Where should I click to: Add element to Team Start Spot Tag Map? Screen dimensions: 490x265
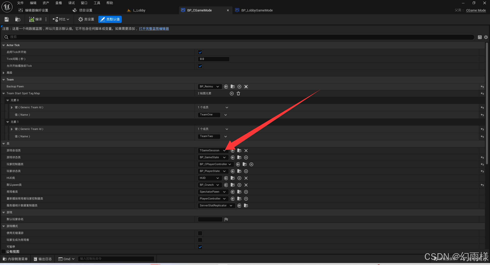click(x=232, y=94)
